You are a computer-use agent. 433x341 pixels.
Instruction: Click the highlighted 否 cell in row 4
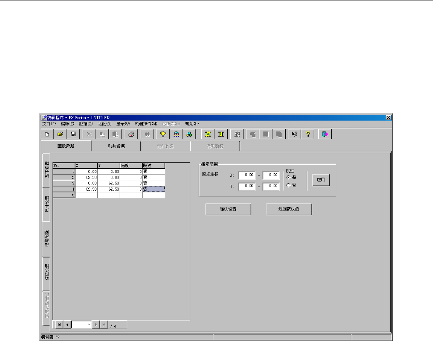click(154, 189)
